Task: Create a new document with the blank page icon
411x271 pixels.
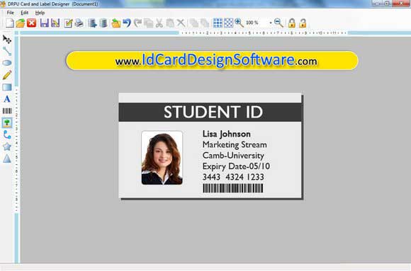Action: (10, 23)
